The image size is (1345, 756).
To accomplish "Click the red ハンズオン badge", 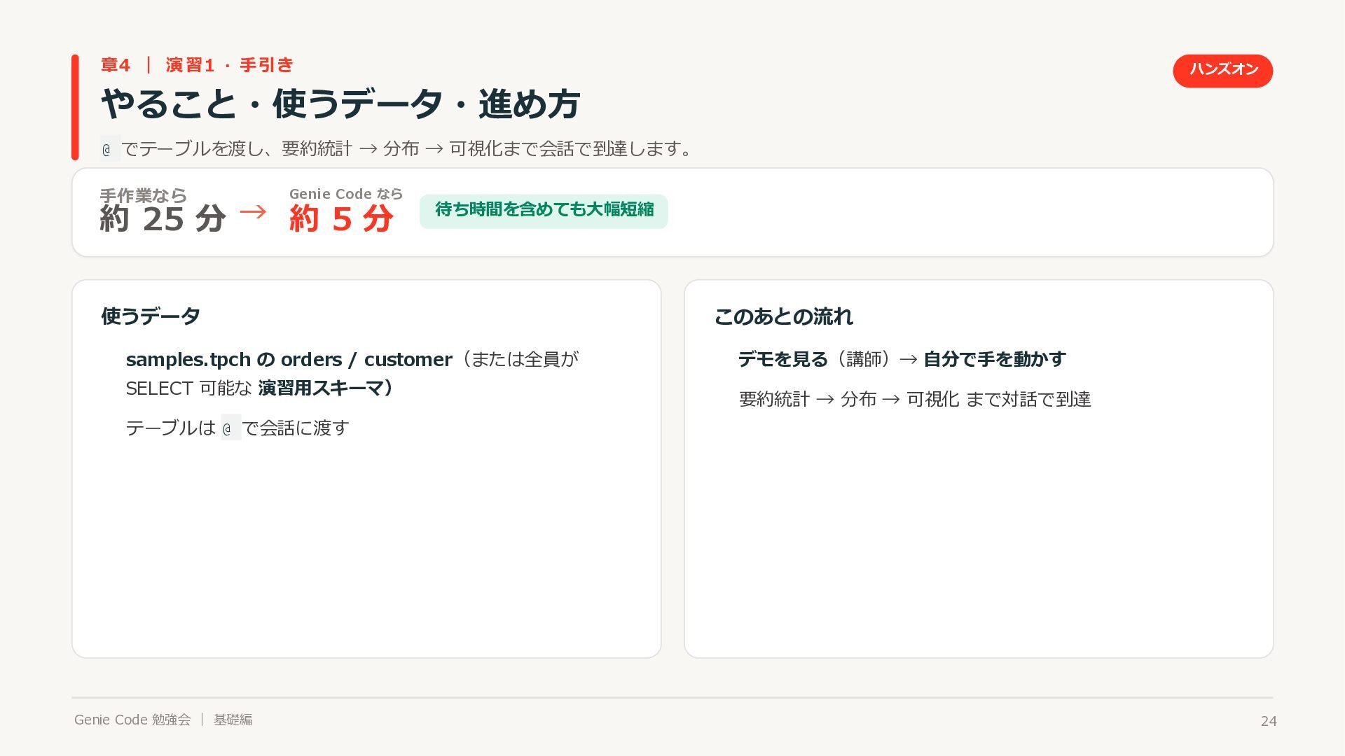I will click(1222, 71).
